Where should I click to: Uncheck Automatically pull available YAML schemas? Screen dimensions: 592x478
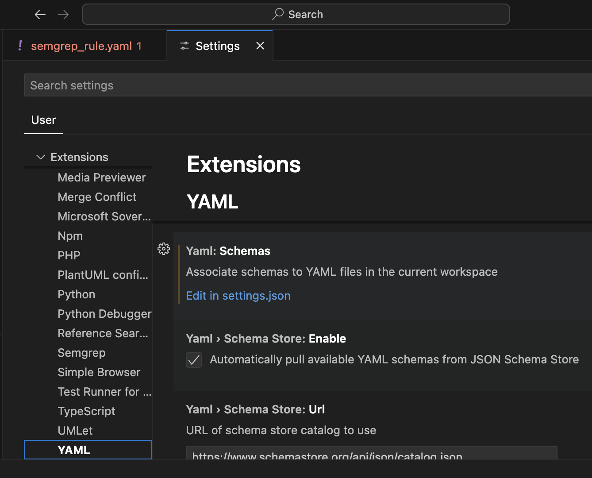click(194, 359)
